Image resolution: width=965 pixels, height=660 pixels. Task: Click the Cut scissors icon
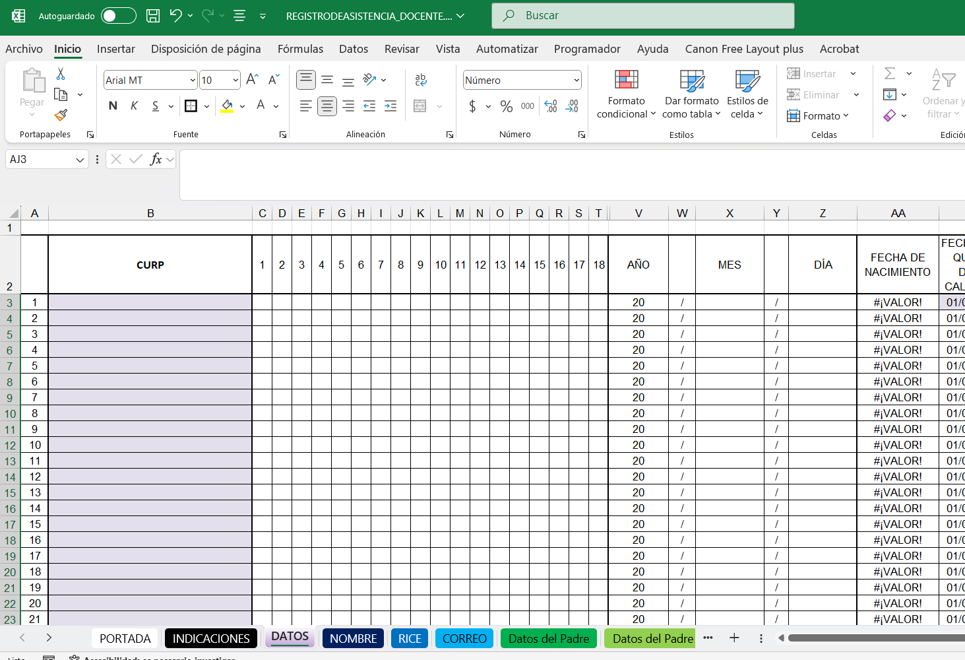61,74
